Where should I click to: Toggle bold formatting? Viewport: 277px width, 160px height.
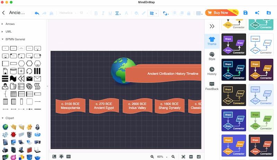[96, 13]
